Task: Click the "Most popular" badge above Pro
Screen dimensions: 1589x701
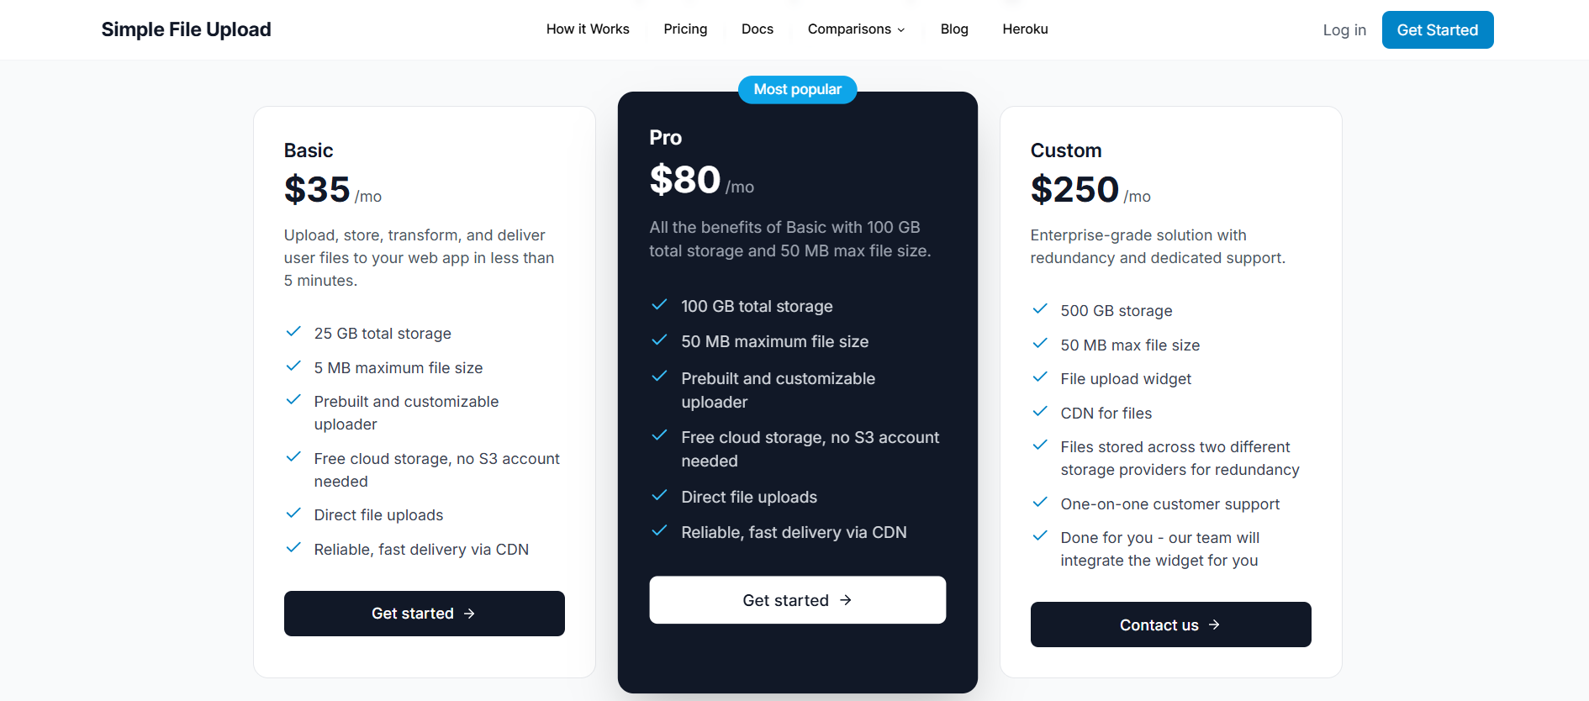Action: click(797, 89)
